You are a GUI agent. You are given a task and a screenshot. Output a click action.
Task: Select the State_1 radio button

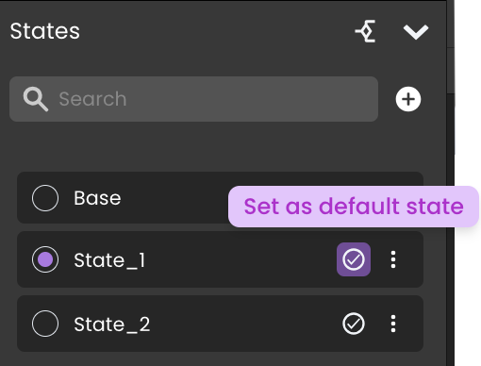pos(45,259)
